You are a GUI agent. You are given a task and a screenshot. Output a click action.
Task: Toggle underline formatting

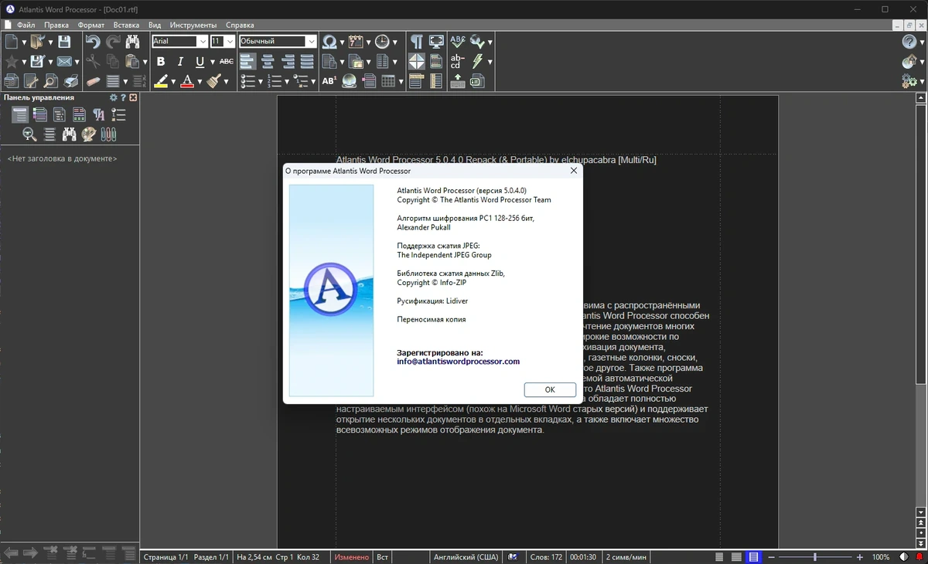point(200,61)
